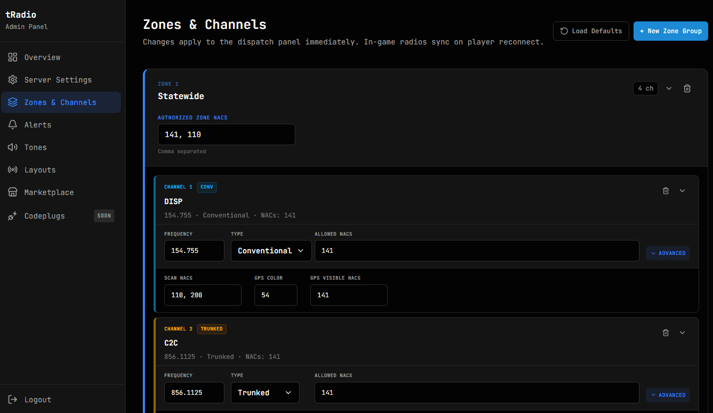Edit DISP Frequency field 154.755

click(x=194, y=251)
